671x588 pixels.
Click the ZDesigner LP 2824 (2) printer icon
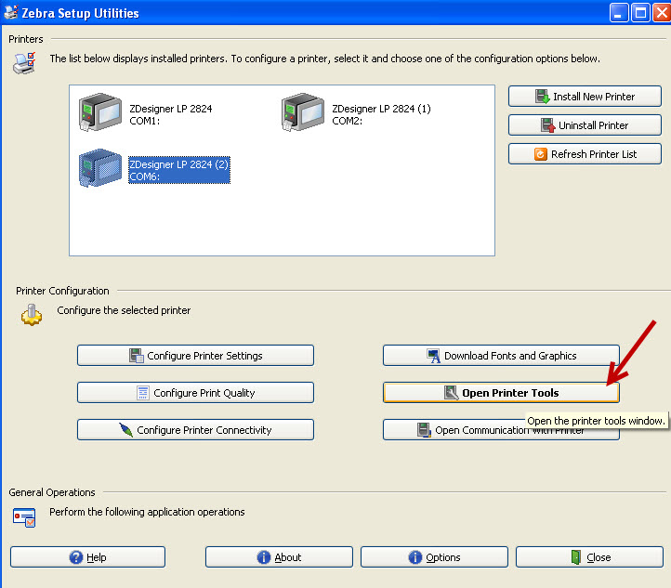pyautogui.click(x=99, y=169)
